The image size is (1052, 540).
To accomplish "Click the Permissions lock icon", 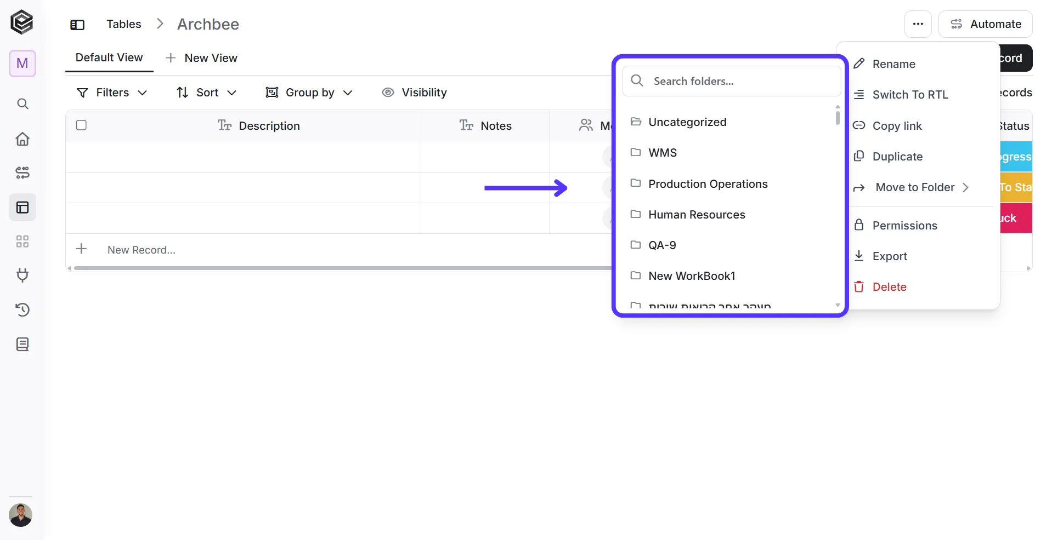I will coord(859,225).
